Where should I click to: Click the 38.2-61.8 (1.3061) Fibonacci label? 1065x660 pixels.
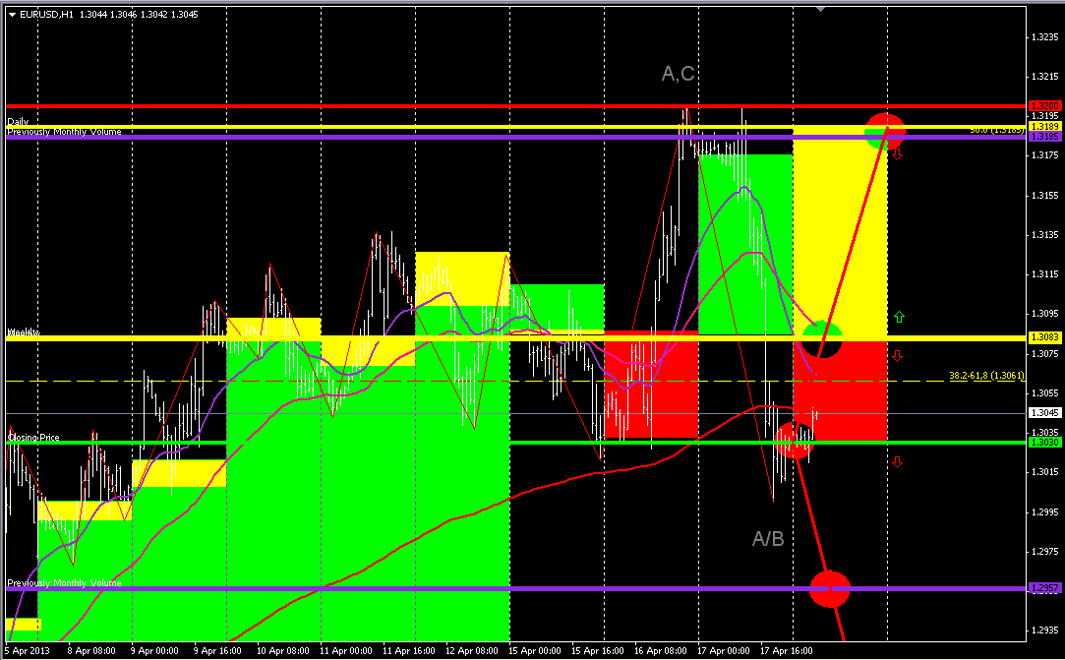click(x=987, y=375)
